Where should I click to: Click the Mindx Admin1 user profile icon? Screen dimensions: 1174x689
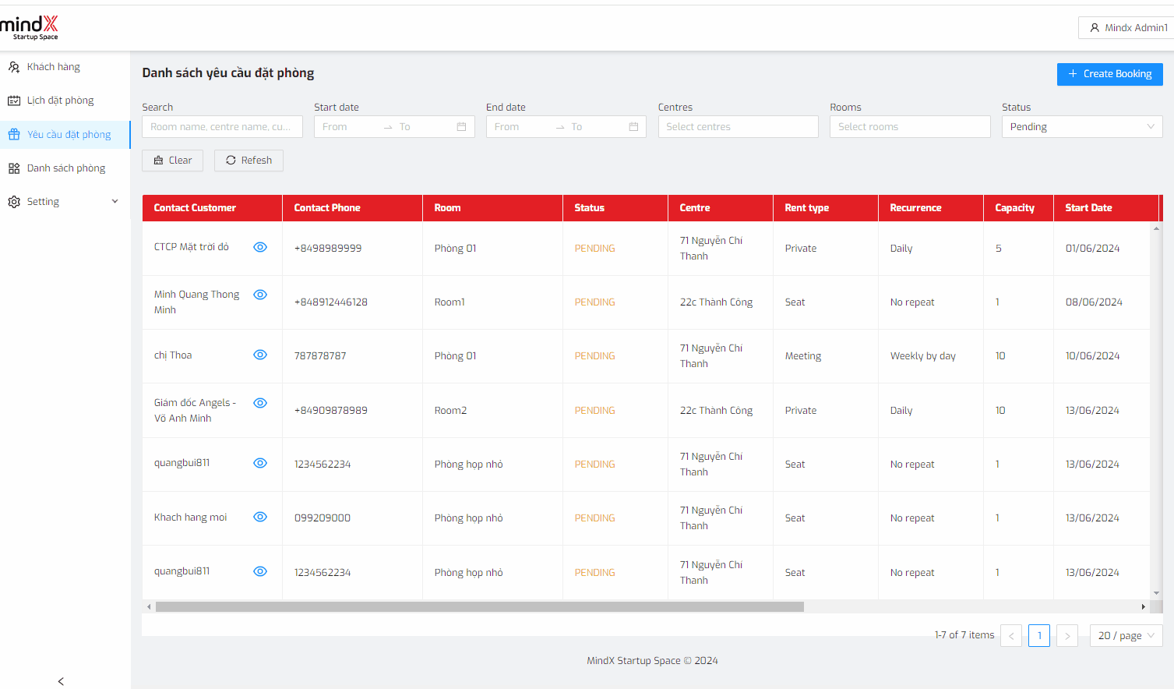tap(1095, 28)
